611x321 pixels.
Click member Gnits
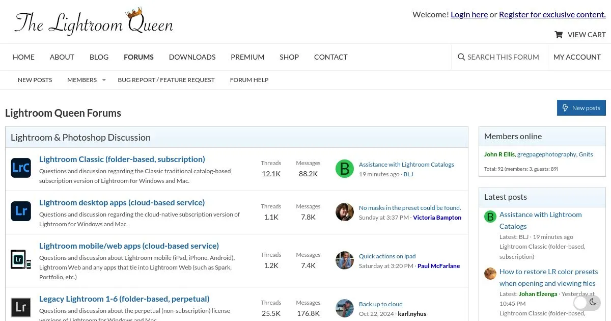[x=586, y=154]
